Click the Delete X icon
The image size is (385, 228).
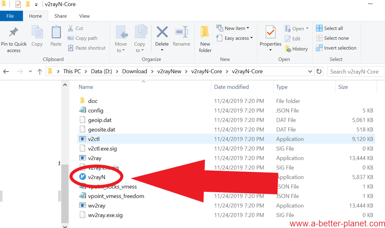click(x=162, y=33)
